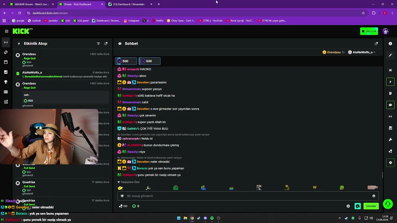Viewport: 397px width, 223px height.
Task: Pop out the Sohbet chat panel
Action: coord(376,44)
